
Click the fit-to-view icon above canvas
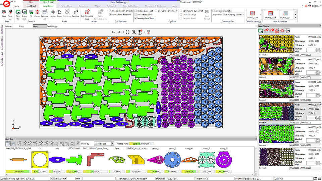127,32
